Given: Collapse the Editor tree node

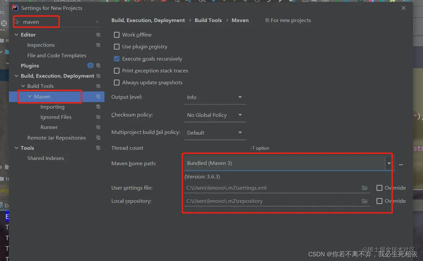Looking at the screenshot, I should pyautogui.click(x=16, y=35).
